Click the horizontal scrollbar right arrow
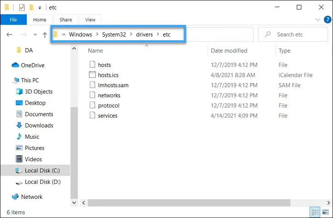 328,203
